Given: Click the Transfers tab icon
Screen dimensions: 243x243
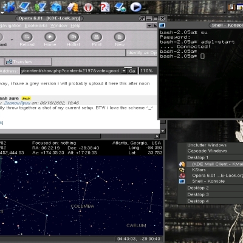Looking at the screenshot, I should 9,62.
